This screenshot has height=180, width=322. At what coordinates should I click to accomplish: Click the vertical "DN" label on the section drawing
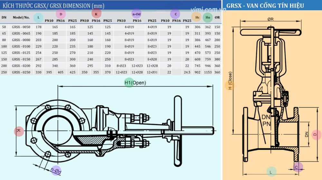coord(307,134)
